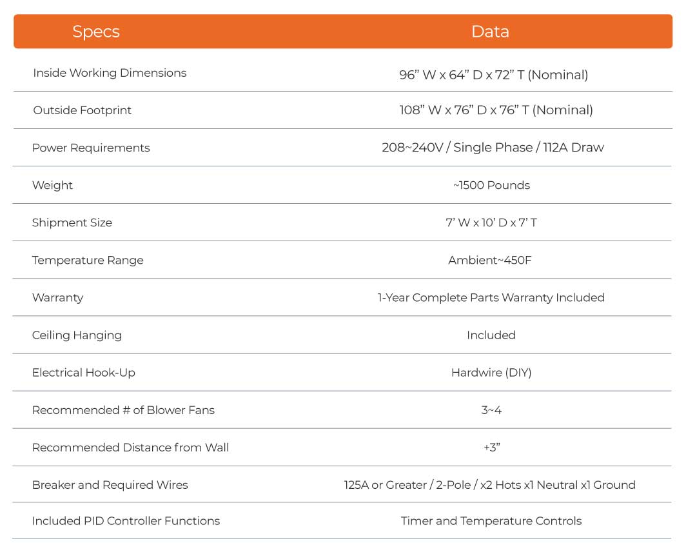Select Timer and Temperature Controls text
The height and width of the screenshot is (543, 686).
point(491,521)
